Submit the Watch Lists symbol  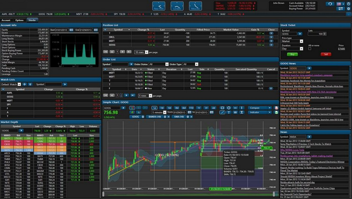(65, 84)
